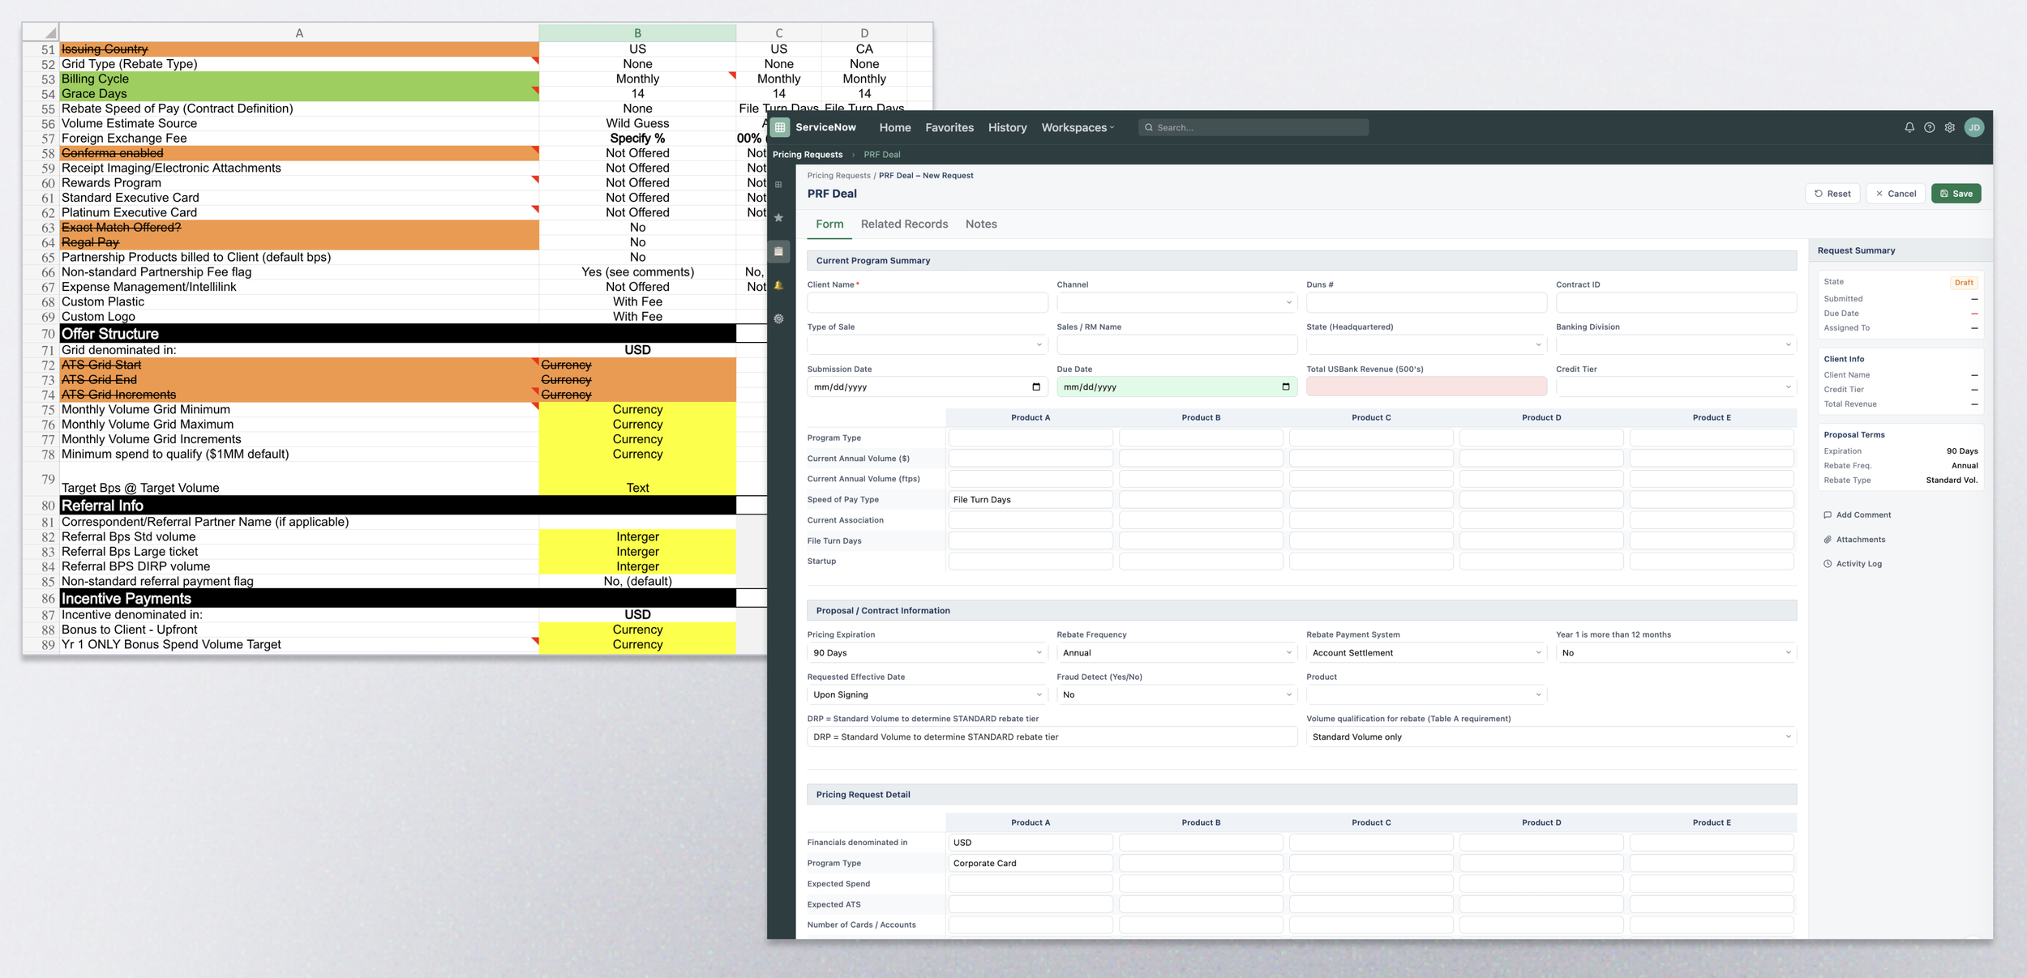
Task: Click the Product A Speed of Pay Type field
Action: click(1031, 500)
